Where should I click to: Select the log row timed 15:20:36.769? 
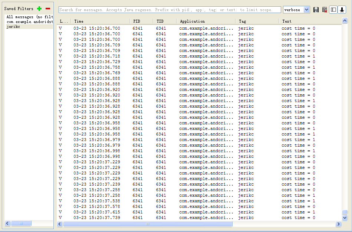199,73
